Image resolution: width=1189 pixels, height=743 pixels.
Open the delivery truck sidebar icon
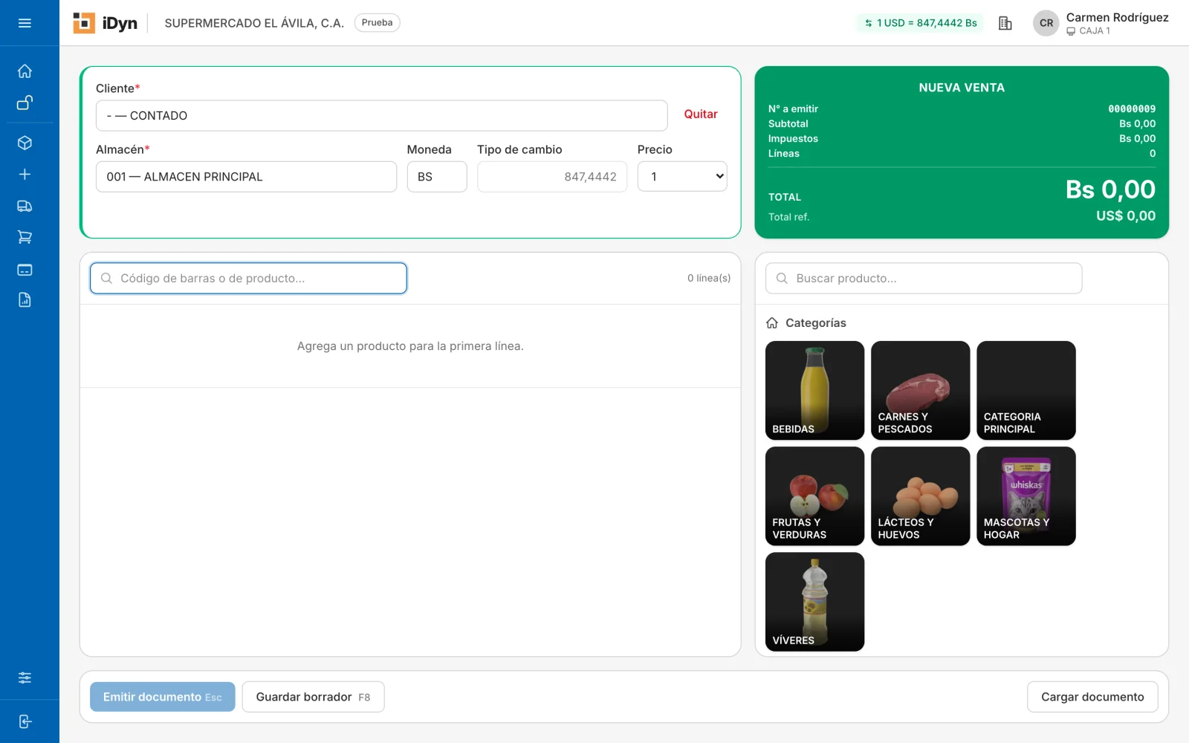click(25, 206)
